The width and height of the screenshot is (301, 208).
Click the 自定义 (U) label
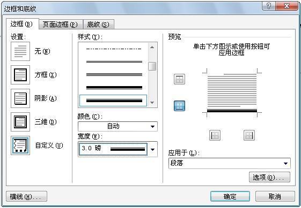click(x=49, y=145)
